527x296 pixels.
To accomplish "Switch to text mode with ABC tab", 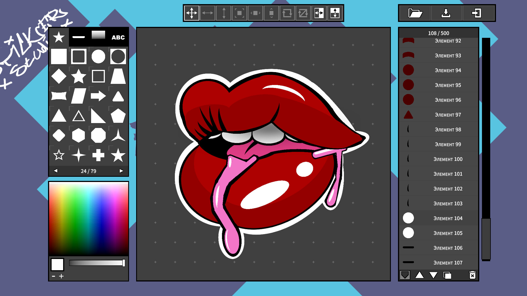I will pyautogui.click(x=118, y=38).
